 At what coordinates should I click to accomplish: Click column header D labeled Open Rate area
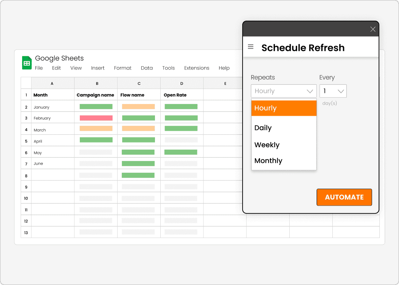click(x=182, y=83)
